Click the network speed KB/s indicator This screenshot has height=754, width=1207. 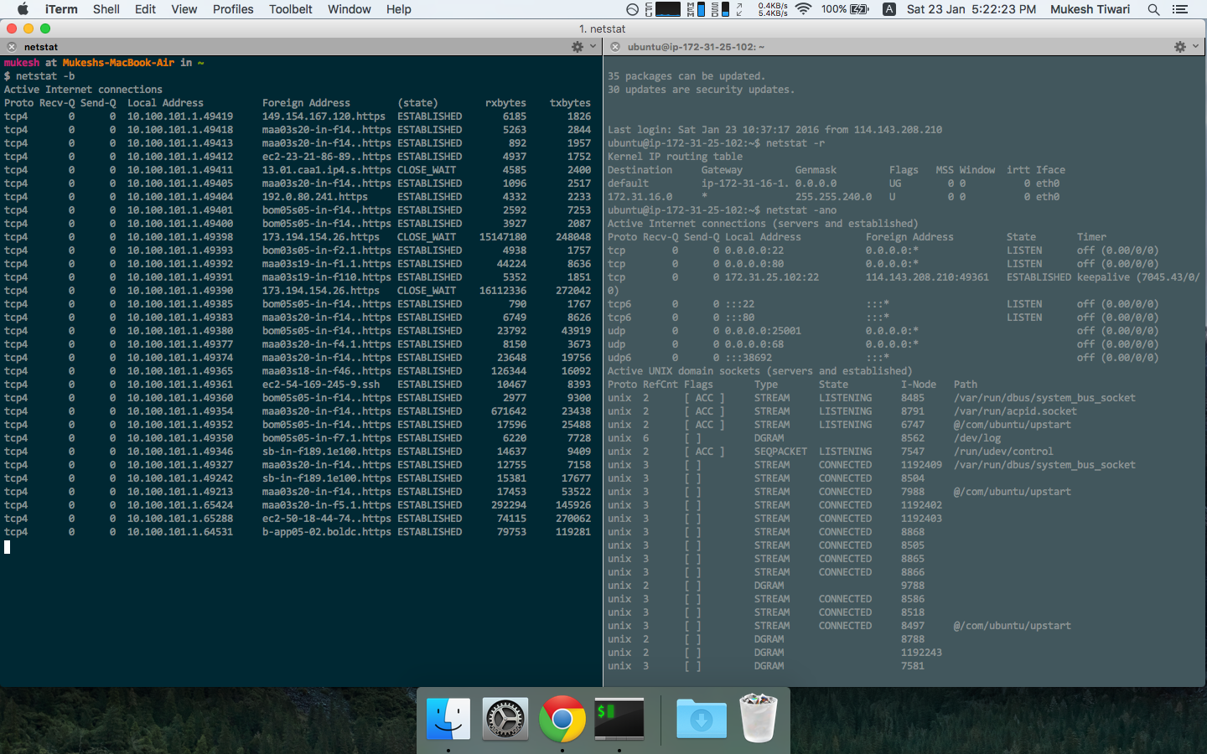pyautogui.click(x=772, y=9)
